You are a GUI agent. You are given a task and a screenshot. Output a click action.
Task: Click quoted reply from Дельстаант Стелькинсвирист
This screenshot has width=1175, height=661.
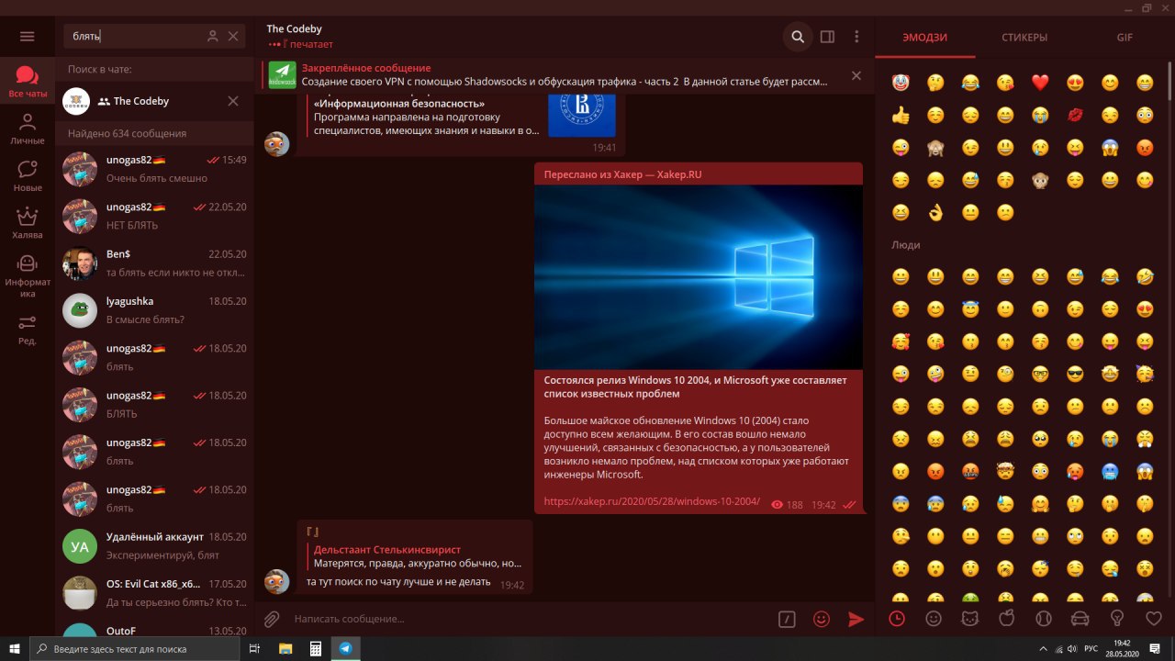pos(417,556)
